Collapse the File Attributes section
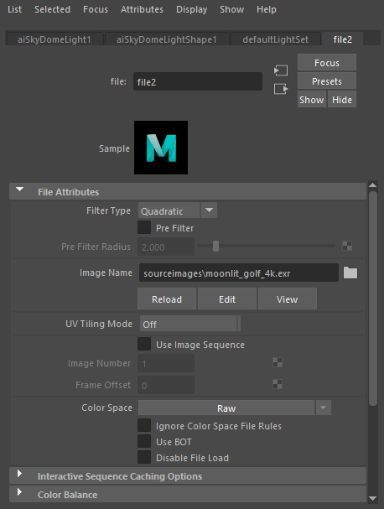Image resolution: width=384 pixels, height=509 pixels. [20, 190]
